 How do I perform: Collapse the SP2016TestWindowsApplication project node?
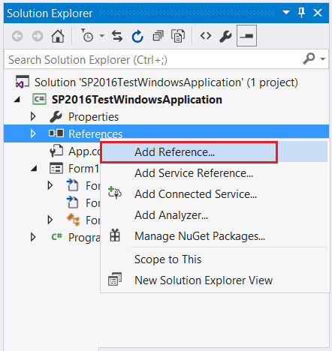pos(17,100)
